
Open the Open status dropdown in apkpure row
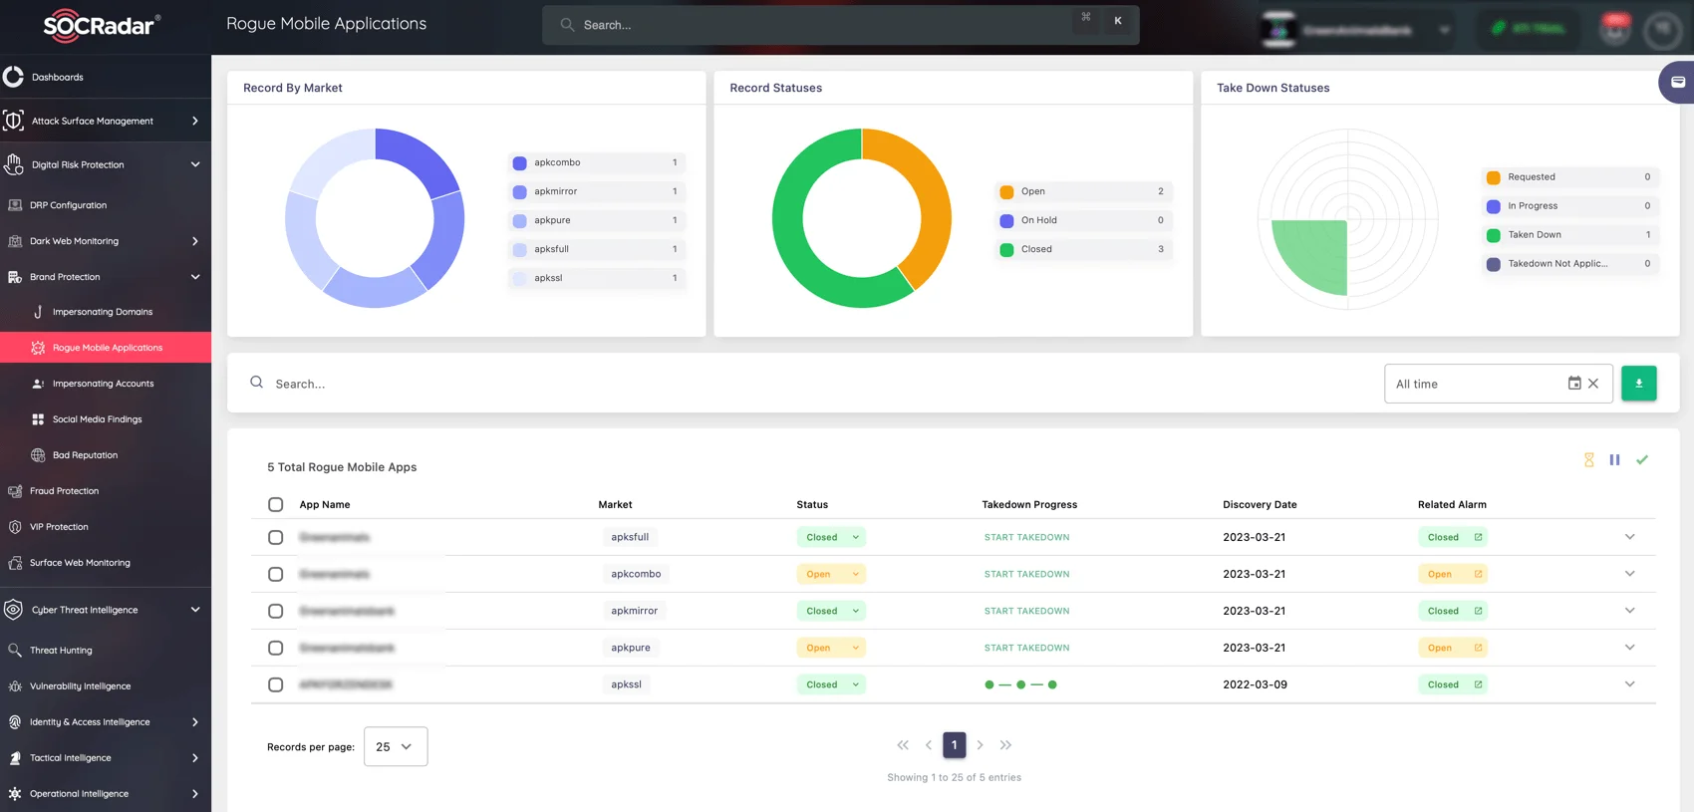(x=831, y=648)
